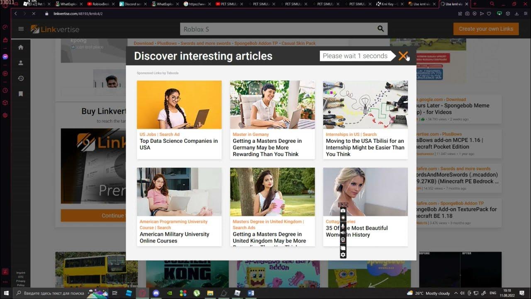
Task: Click the browser snapshot camera icon
Action: point(468,13)
